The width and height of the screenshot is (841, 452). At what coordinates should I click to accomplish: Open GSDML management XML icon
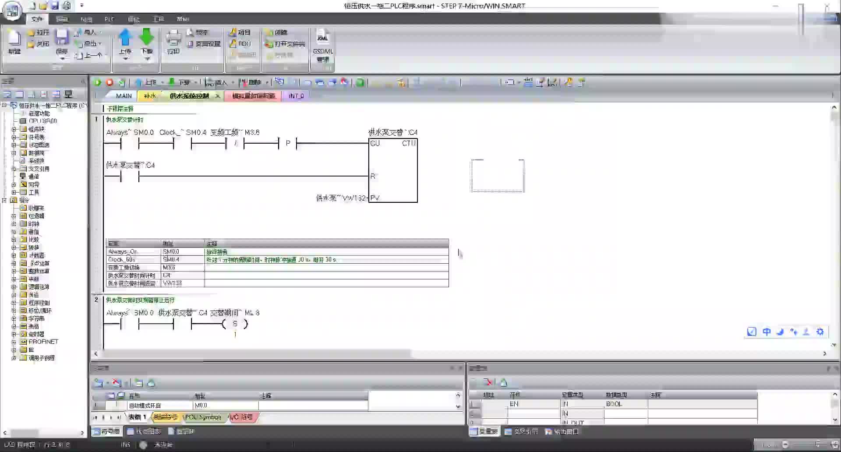click(323, 38)
